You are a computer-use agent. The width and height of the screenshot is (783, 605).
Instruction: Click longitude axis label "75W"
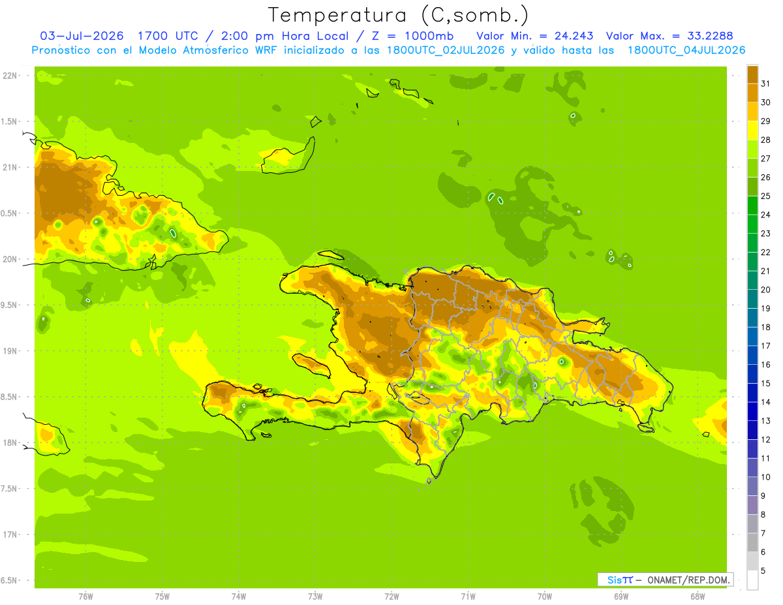(x=162, y=597)
